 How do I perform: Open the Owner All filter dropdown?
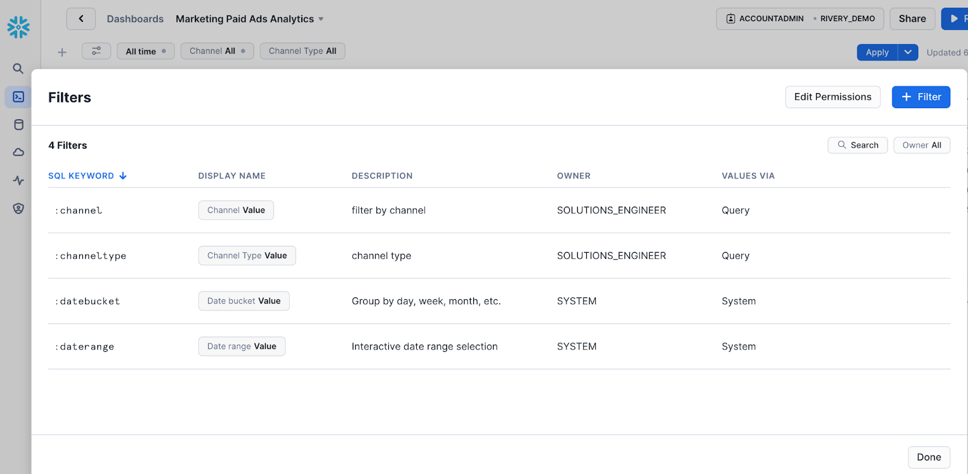coord(921,145)
